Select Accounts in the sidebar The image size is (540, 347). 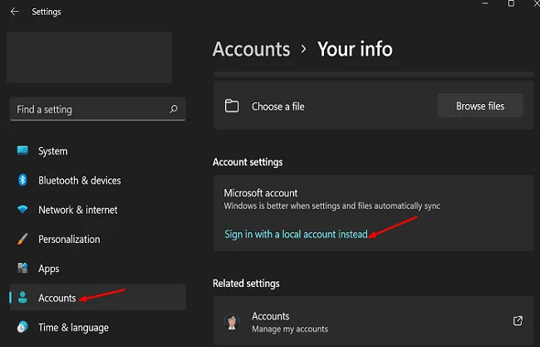click(x=98, y=297)
